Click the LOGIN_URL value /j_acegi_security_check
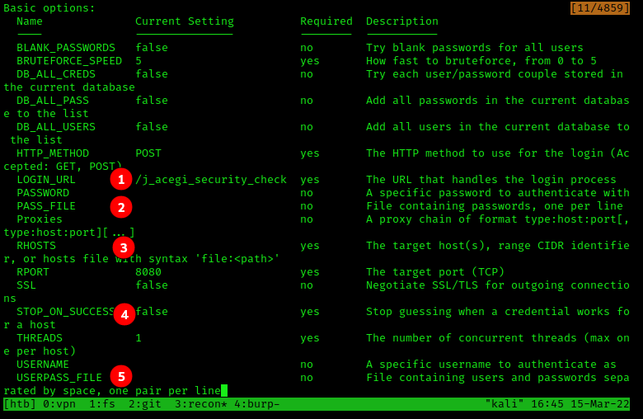Viewport: 643px width, 419px height. point(211,180)
